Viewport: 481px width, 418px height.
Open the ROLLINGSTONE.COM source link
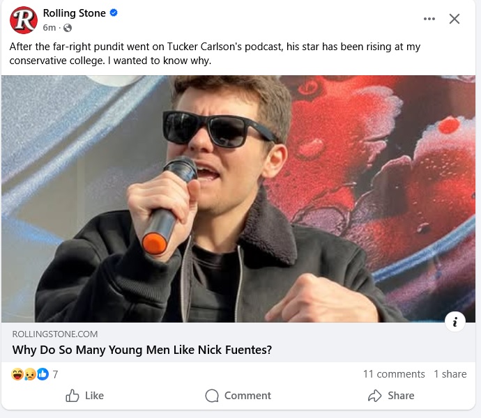[x=55, y=334]
